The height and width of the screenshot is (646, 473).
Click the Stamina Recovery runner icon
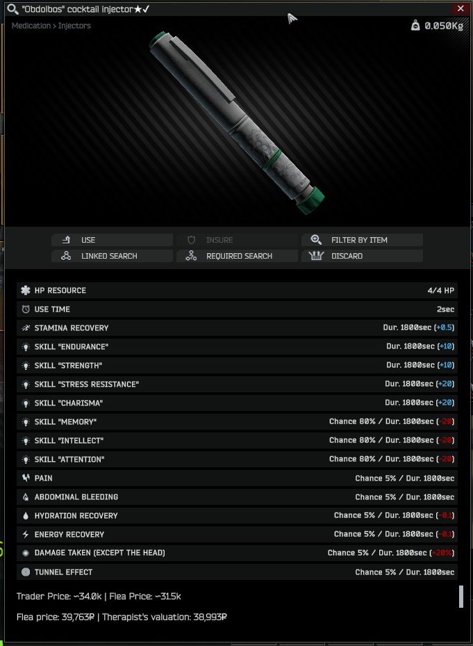[26, 328]
